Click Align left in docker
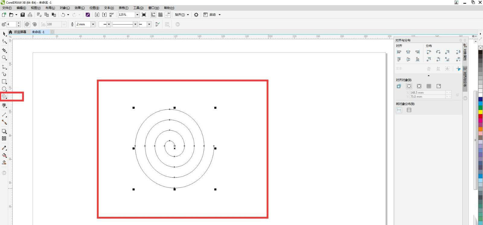This screenshot has width=483, height=225. tap(399, 52)
